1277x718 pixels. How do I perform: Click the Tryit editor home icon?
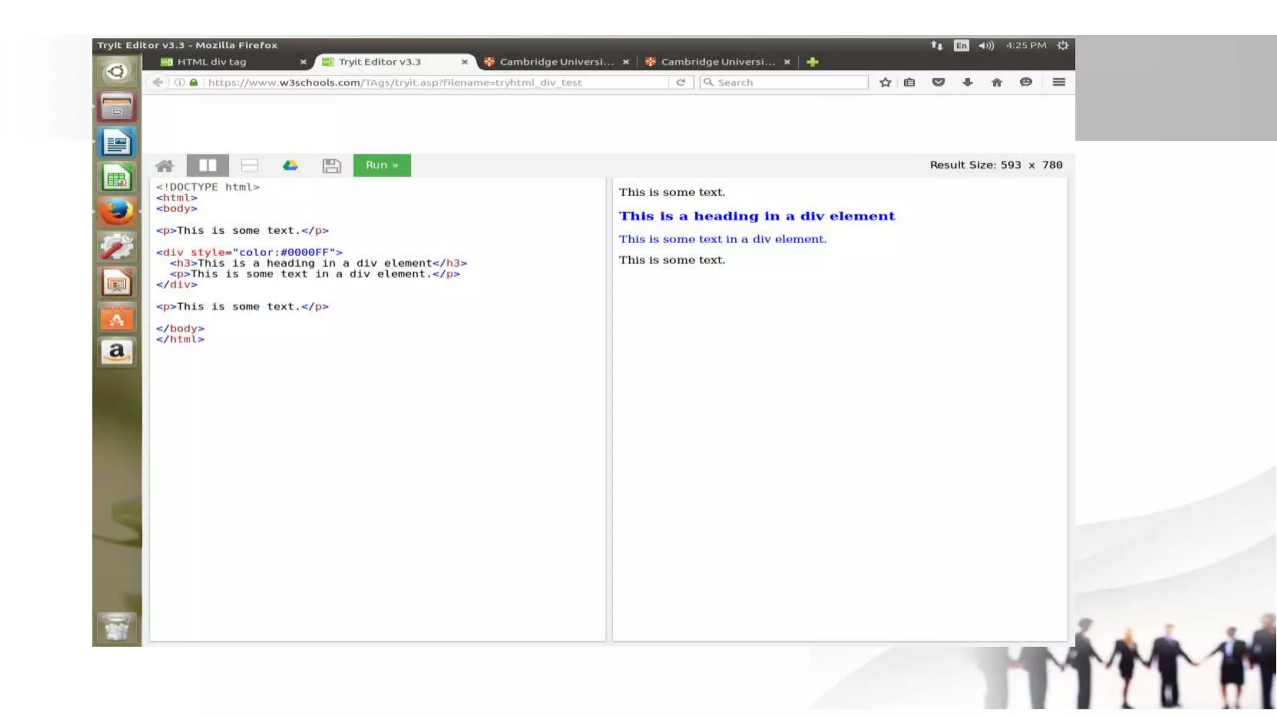(165, 166)
